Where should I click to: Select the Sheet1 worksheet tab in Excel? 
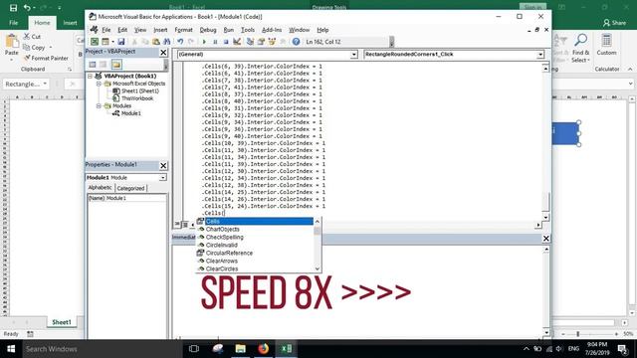pyautogui.click(x=62, y=322)
